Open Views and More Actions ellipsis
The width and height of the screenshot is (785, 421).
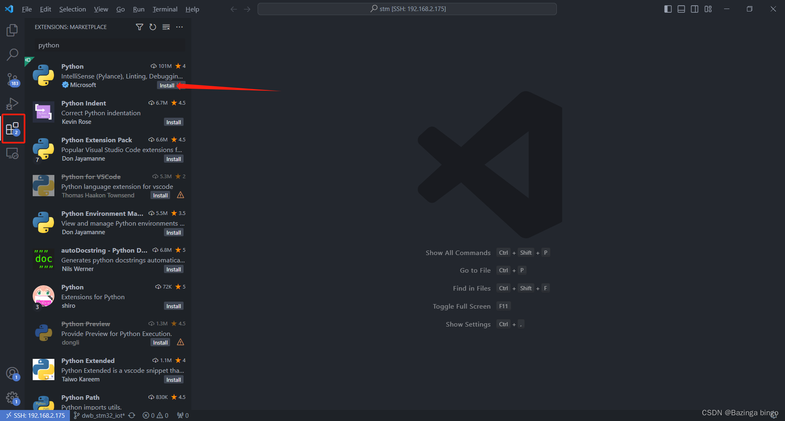(179, 27)
